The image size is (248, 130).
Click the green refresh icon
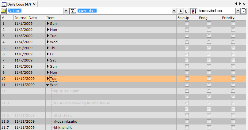pos(244,11)
